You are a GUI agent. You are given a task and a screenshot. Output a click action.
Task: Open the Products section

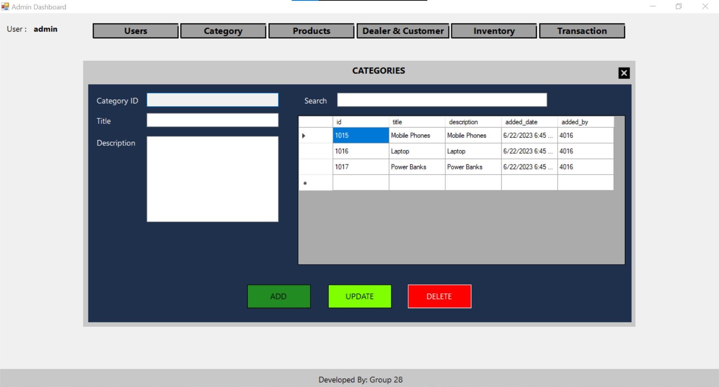pos(311,31)
